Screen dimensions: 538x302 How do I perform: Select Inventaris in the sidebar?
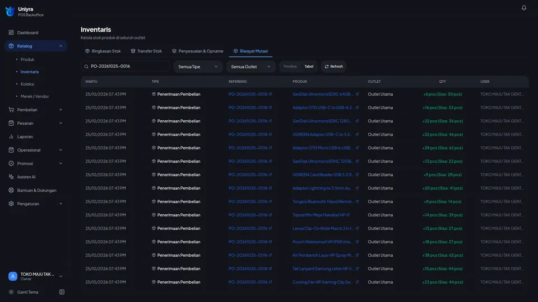(30, 72)
